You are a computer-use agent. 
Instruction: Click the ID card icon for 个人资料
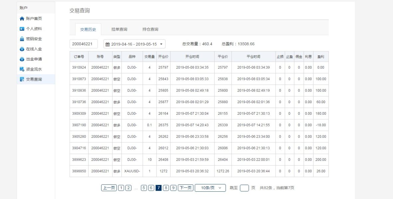point(22,29)
